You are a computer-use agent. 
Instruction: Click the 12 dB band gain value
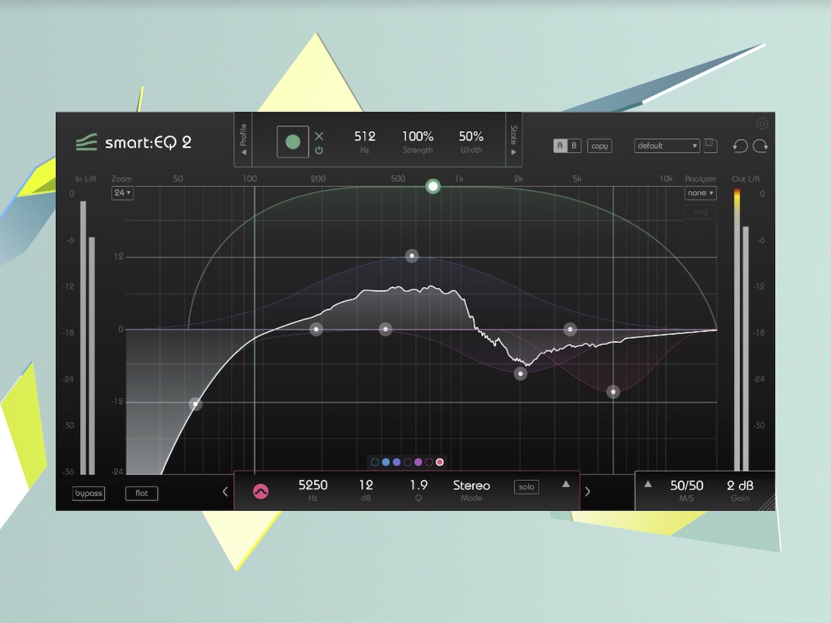click(x=366, y=485)
